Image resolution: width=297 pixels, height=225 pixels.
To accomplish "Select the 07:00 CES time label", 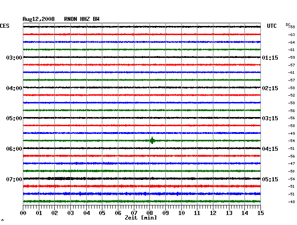I will tap(14, 179).
